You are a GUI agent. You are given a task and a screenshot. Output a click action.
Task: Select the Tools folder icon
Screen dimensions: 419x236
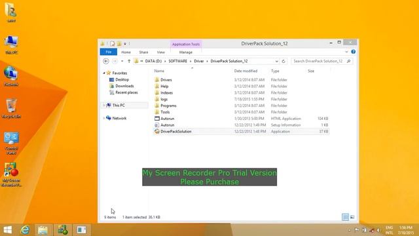click(x=157, y=112)
